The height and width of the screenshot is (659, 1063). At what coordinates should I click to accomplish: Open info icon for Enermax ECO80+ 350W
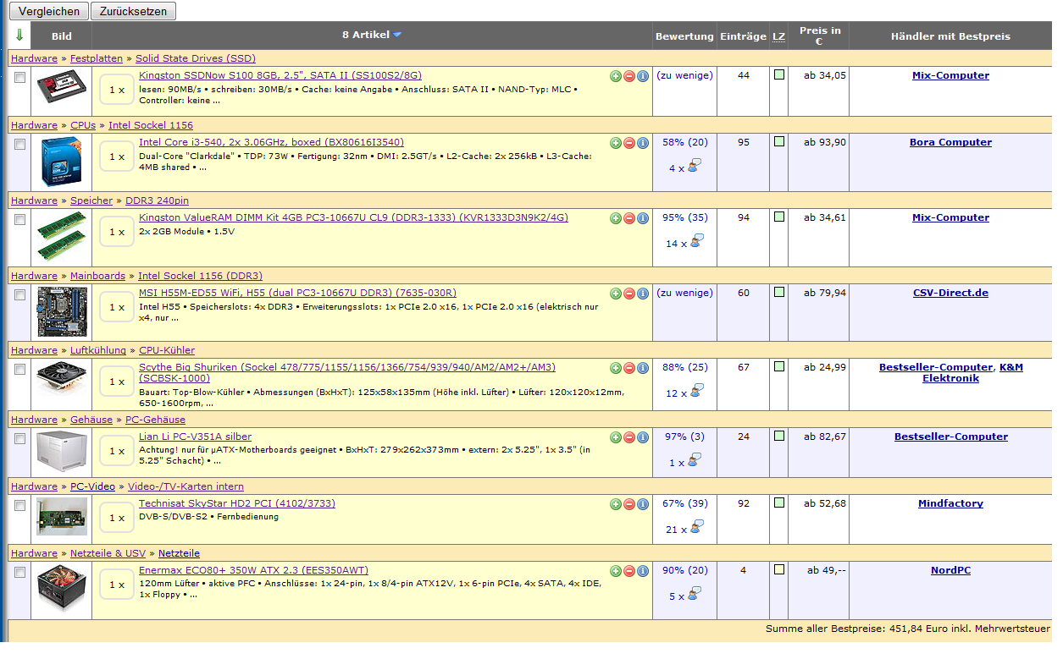(x=643, y=571)
